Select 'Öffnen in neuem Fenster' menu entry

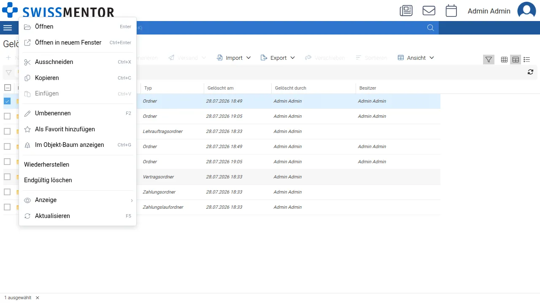tap(78, 43)
